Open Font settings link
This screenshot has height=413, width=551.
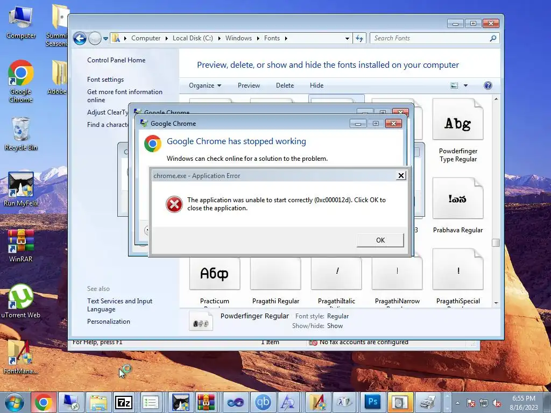pos(105,80)
